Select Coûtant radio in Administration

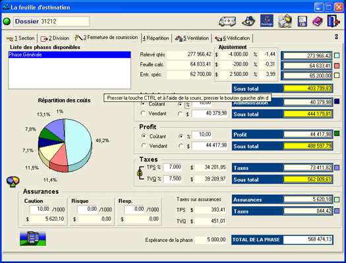[144, 104]
